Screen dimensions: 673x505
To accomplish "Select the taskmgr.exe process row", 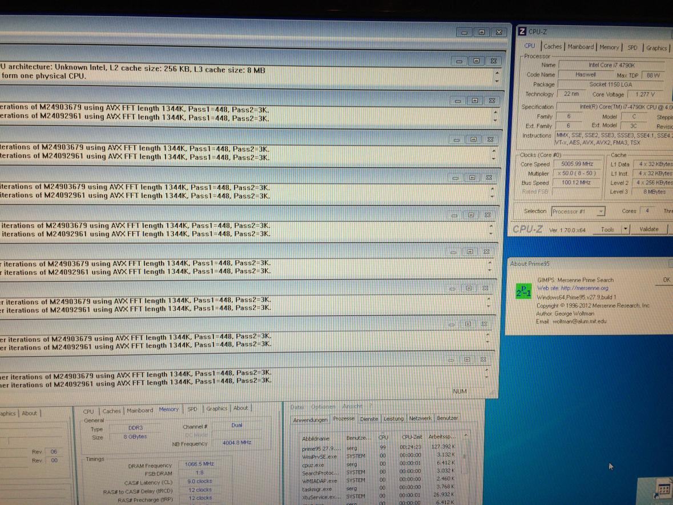I will [x=380, y=488].
